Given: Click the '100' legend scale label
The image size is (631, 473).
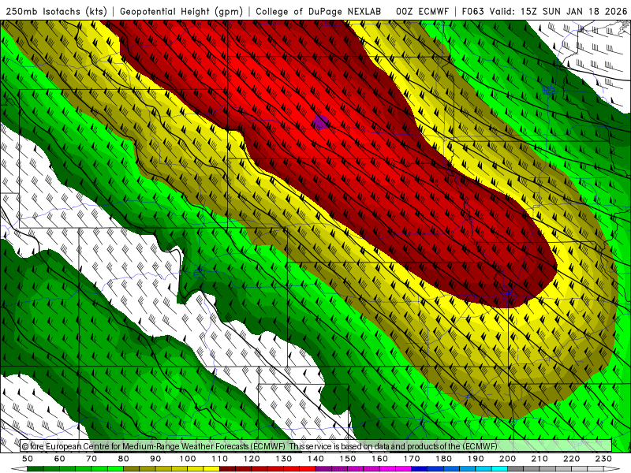Looking at the screenshot, I should [x=188, y=459].
